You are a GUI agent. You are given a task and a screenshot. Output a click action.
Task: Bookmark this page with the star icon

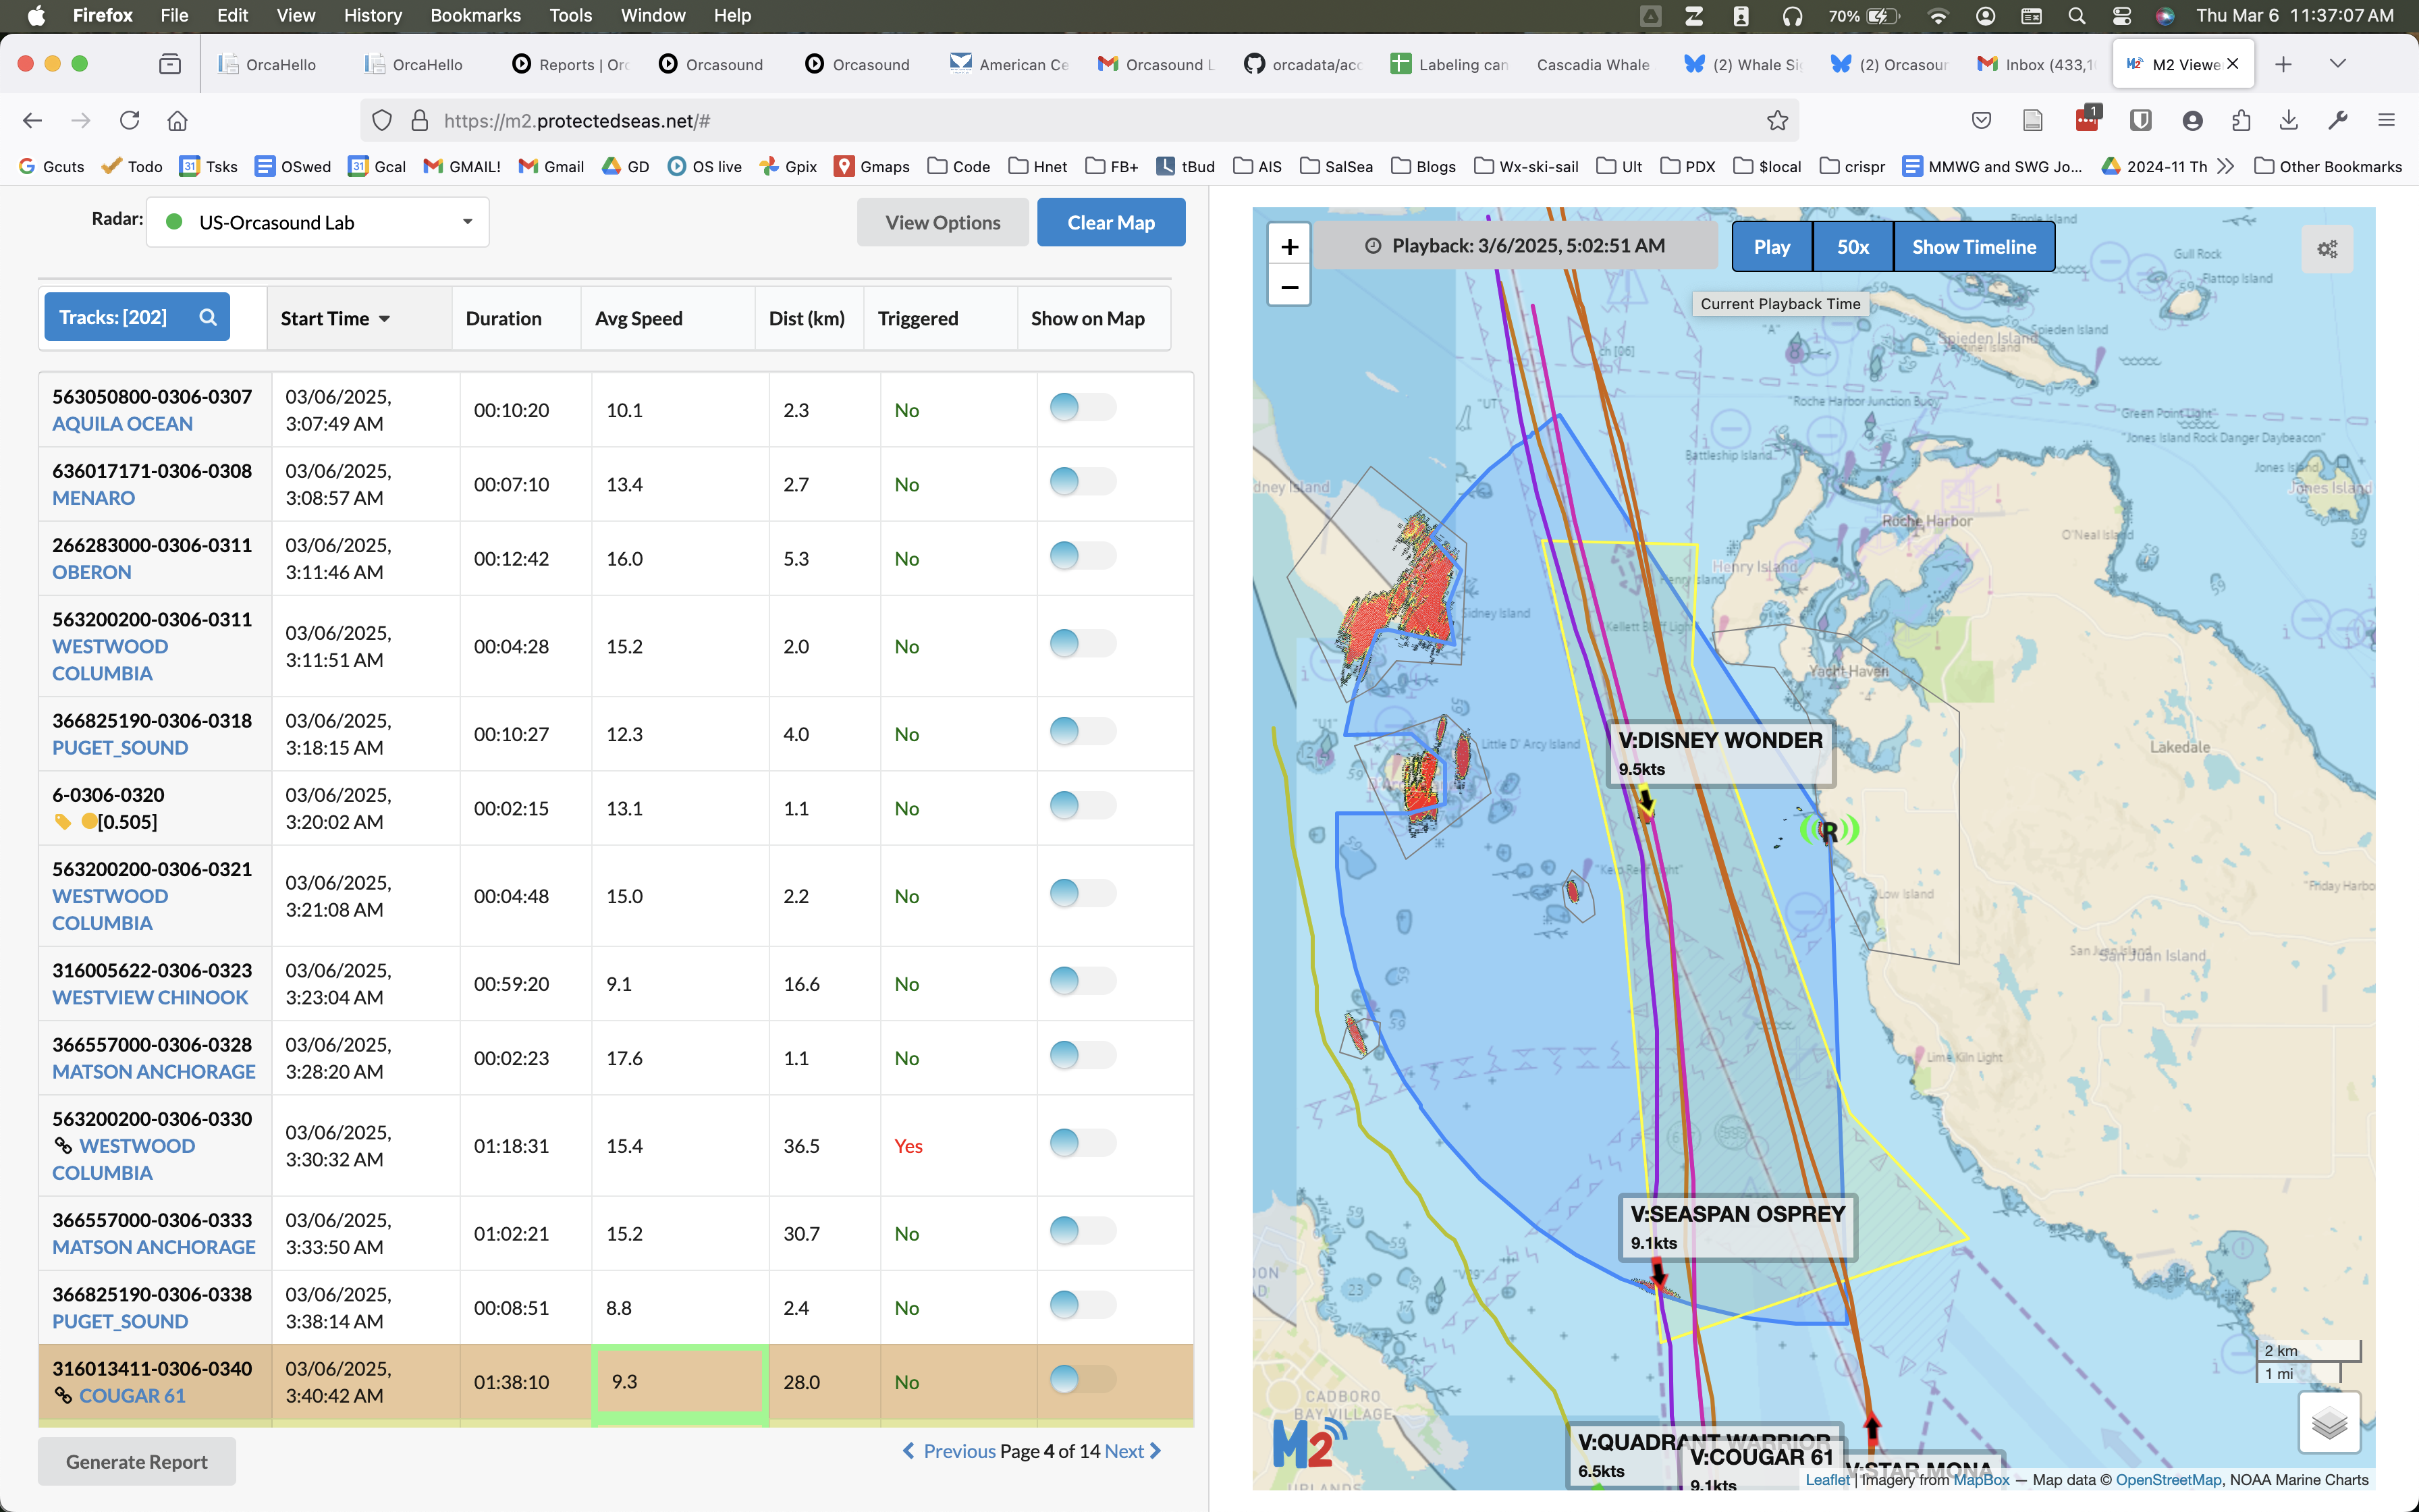tap(1776, 121)
